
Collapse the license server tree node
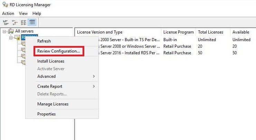(11, 38)
